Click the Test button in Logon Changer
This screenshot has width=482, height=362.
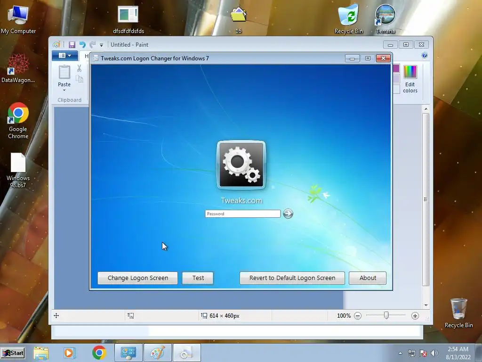(198, 278)
